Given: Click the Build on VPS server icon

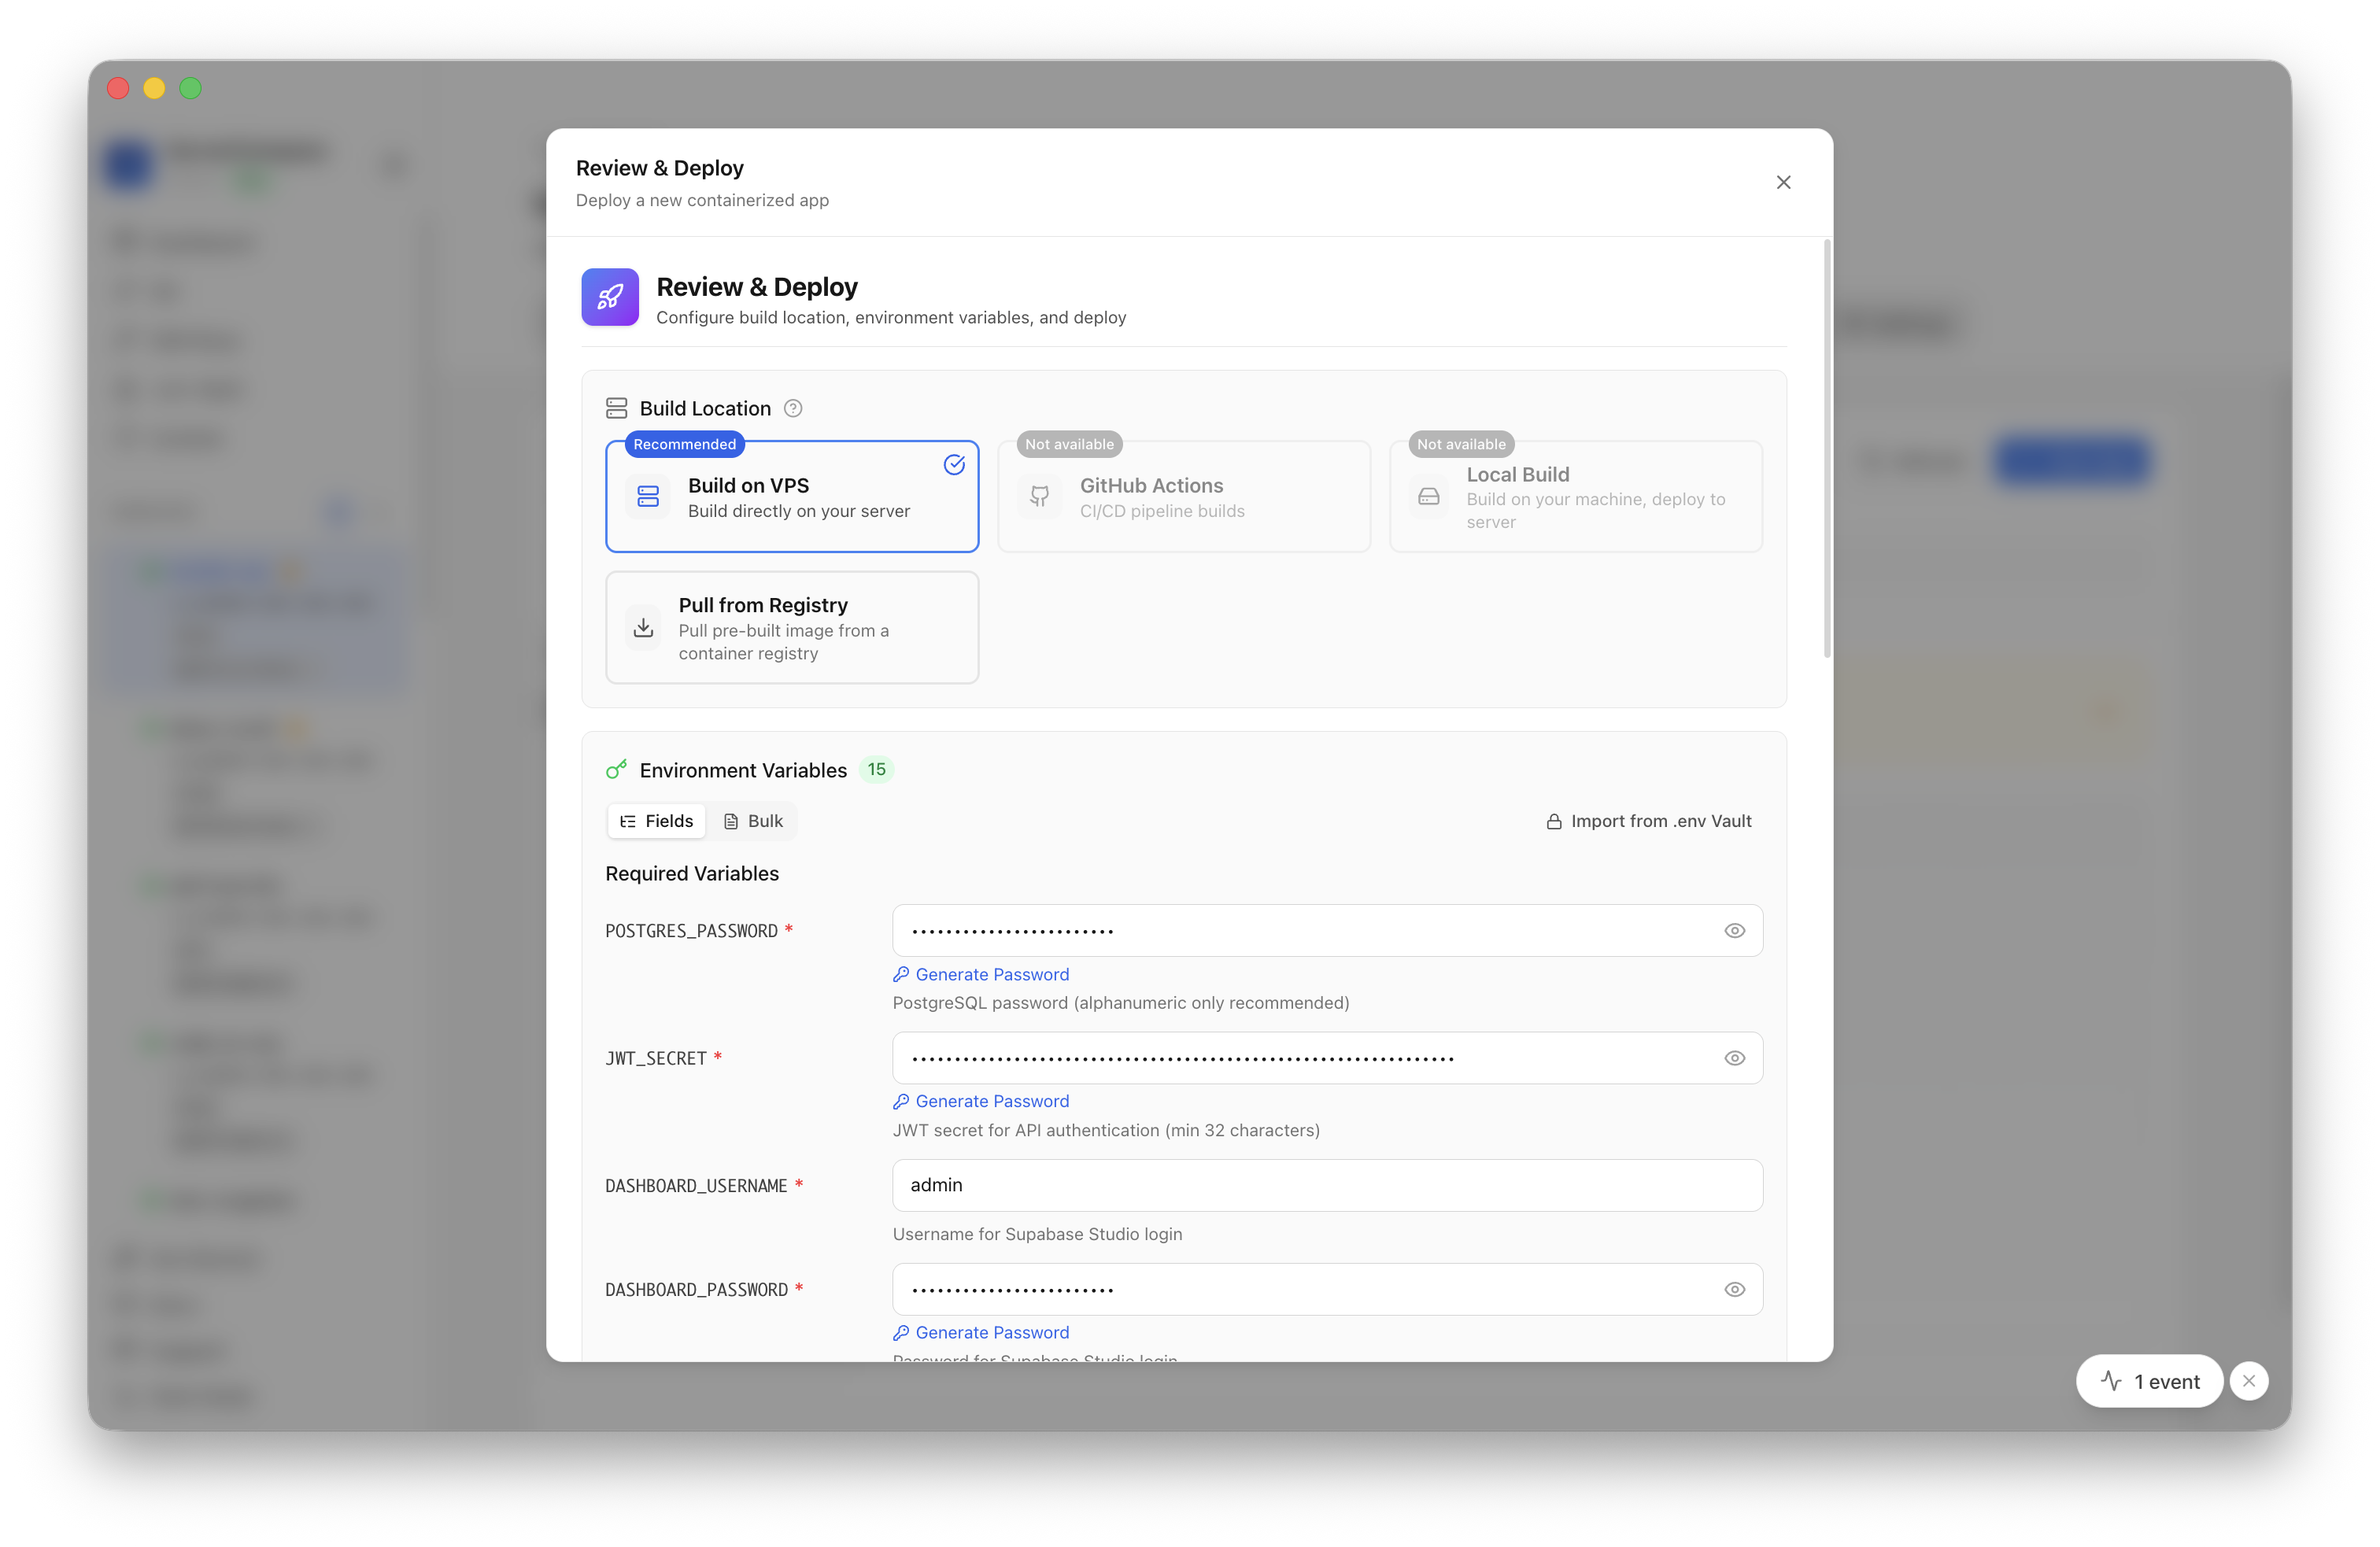Looking at the screenshot, I should (648, 496).
